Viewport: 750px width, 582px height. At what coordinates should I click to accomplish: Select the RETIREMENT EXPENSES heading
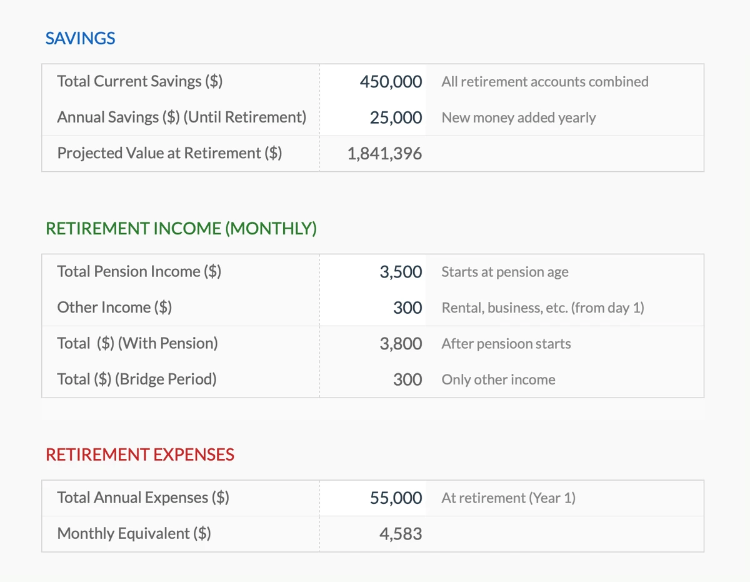point(139,454)
